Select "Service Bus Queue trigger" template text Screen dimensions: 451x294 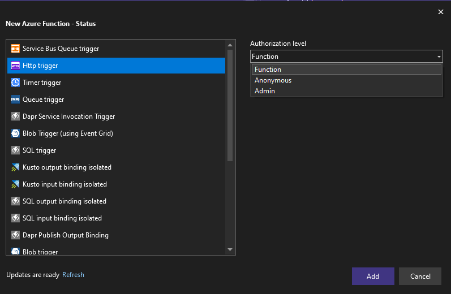coord(61,49)
